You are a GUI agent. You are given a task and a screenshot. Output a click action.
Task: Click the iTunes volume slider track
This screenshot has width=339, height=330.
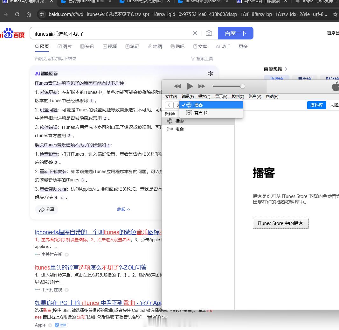pos(227,86)
